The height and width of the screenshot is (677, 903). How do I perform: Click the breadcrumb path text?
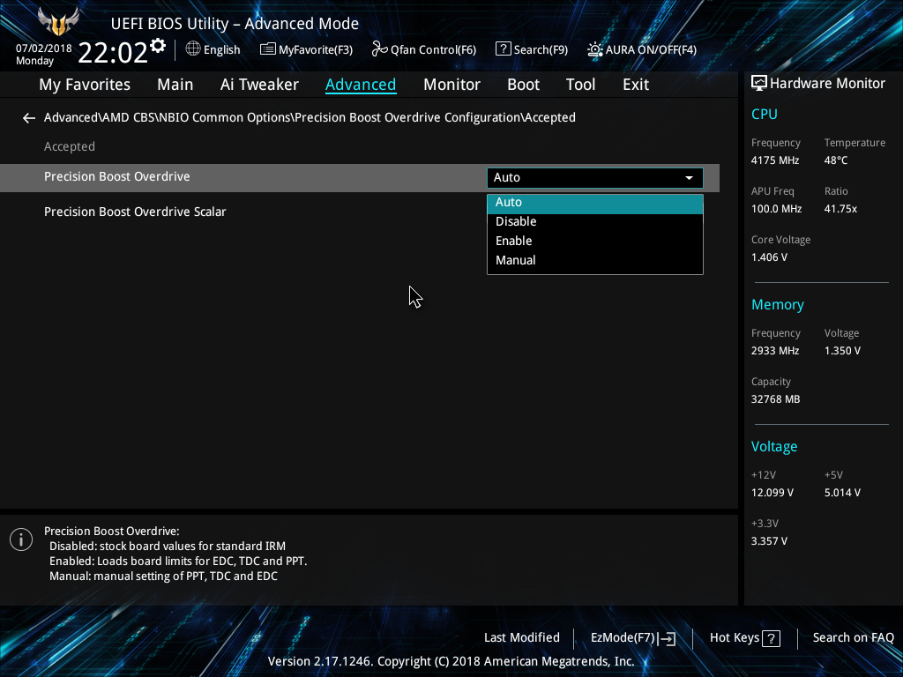[310, 117]
